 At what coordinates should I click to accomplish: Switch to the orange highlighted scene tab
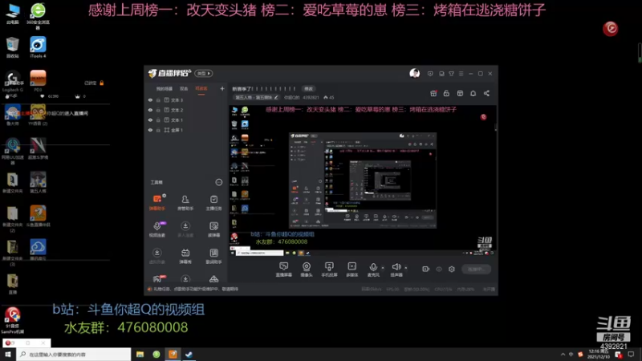(201, 88)
